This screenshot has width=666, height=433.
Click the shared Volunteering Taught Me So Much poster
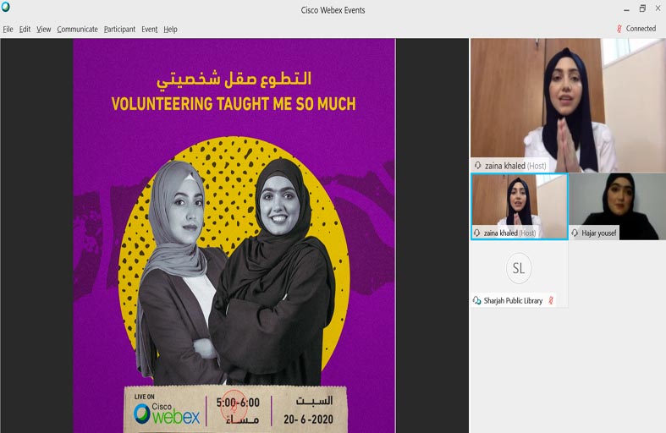(x=234, y=236)
